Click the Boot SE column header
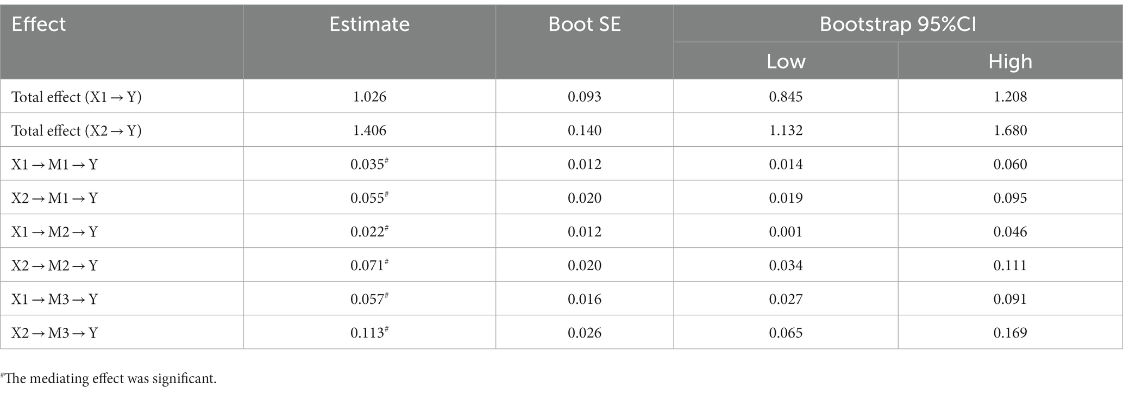 [x=585, y=24]
